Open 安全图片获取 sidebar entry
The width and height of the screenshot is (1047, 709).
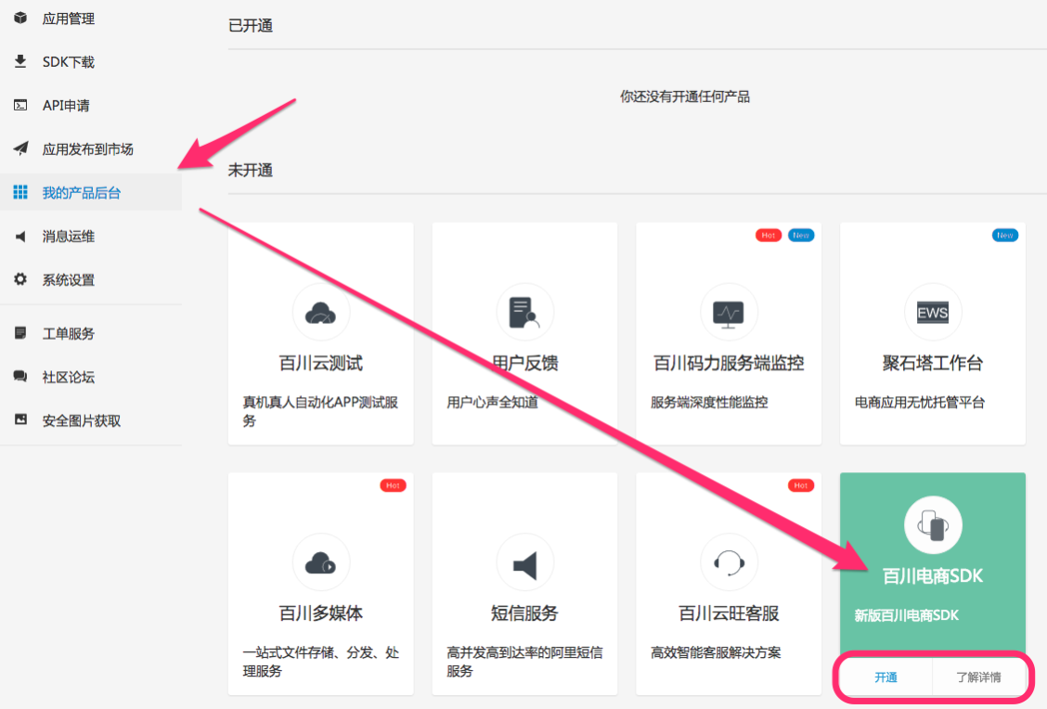82,420
